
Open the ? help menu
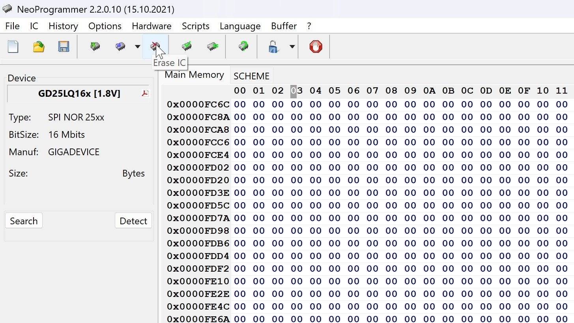pyautogui.click(x=309, y=26)
